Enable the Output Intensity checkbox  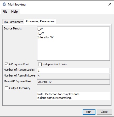click(7, 88)
